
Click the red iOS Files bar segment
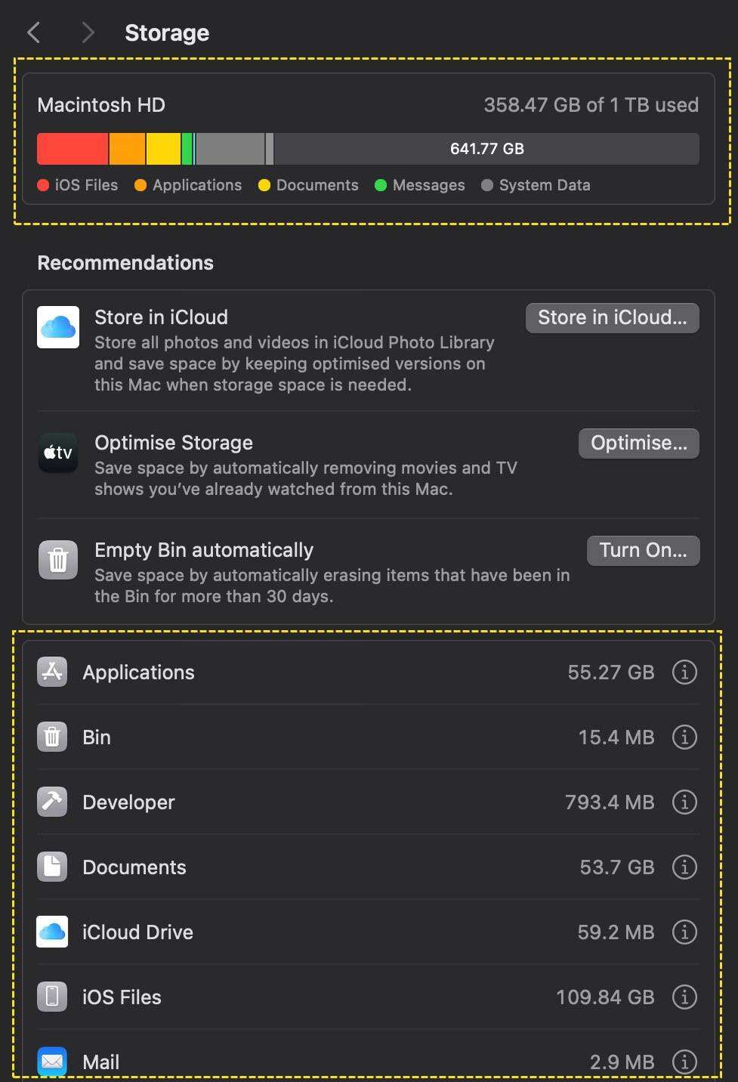tap(73, 149)
